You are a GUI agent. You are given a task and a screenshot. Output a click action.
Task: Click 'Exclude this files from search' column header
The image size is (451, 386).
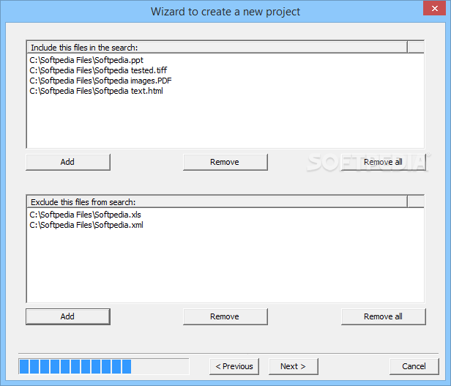point(217,202)
